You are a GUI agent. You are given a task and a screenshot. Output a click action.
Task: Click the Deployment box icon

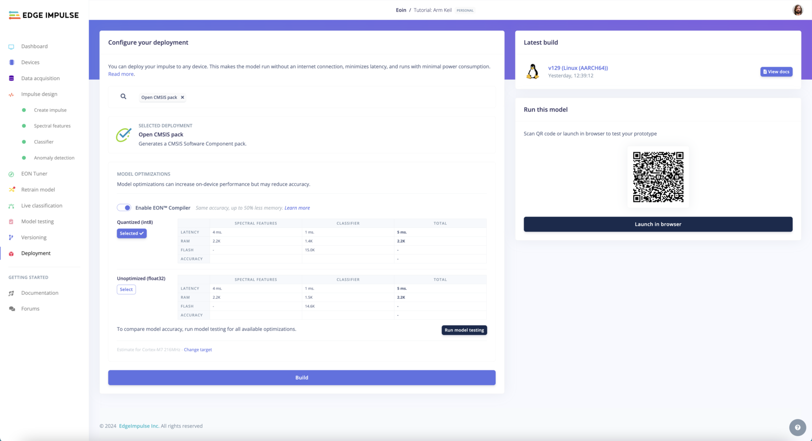[x=11, y=253]
